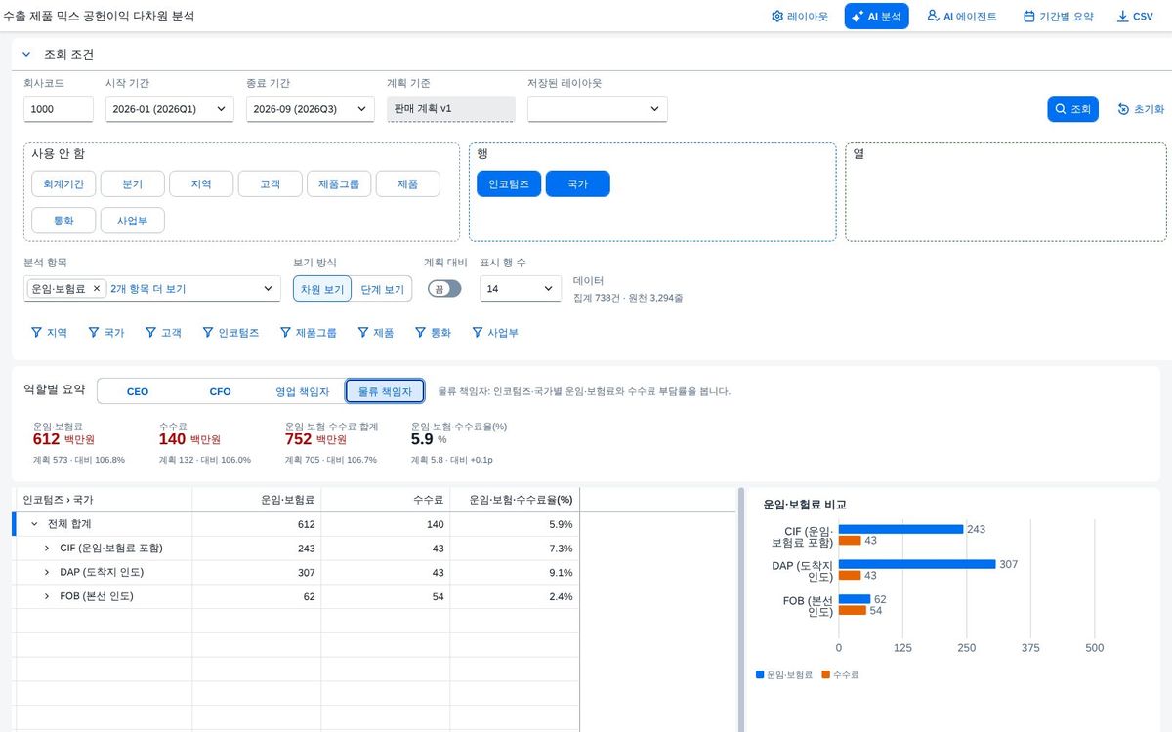Click the 집계 738건 · 원천 3,294줄 data info

pos(627,298)
